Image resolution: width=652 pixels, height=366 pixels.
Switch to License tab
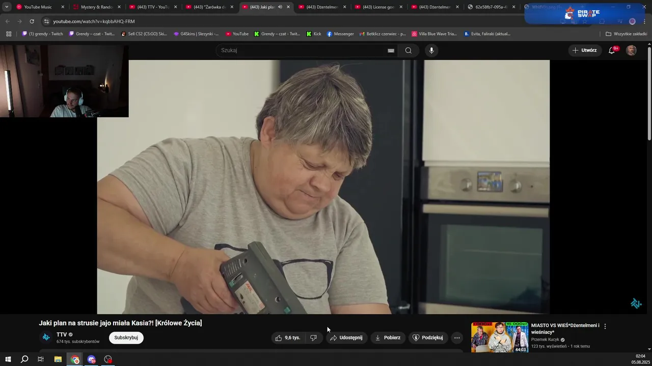coord(378,7)
